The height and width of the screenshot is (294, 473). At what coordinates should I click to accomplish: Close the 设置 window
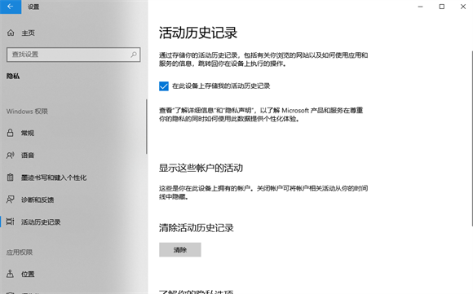click(463, 7)
